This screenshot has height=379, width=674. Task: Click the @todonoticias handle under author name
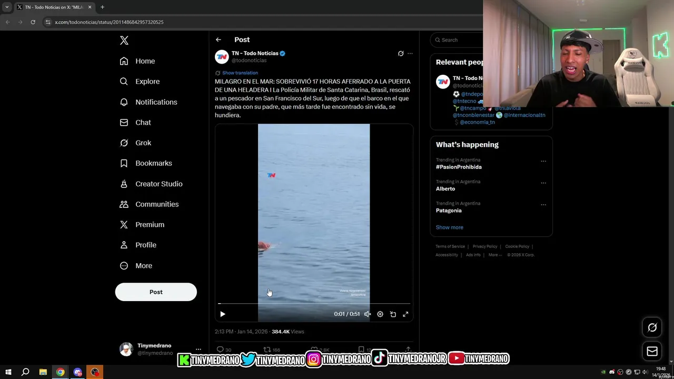coord(249,61)
